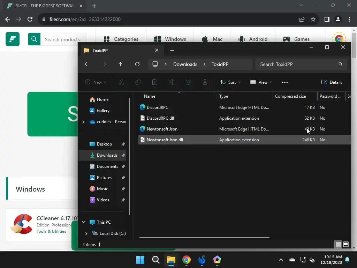Click the Copy icon in Explorer toolbar
Viewport: 357px width, 268px height.
138,82
